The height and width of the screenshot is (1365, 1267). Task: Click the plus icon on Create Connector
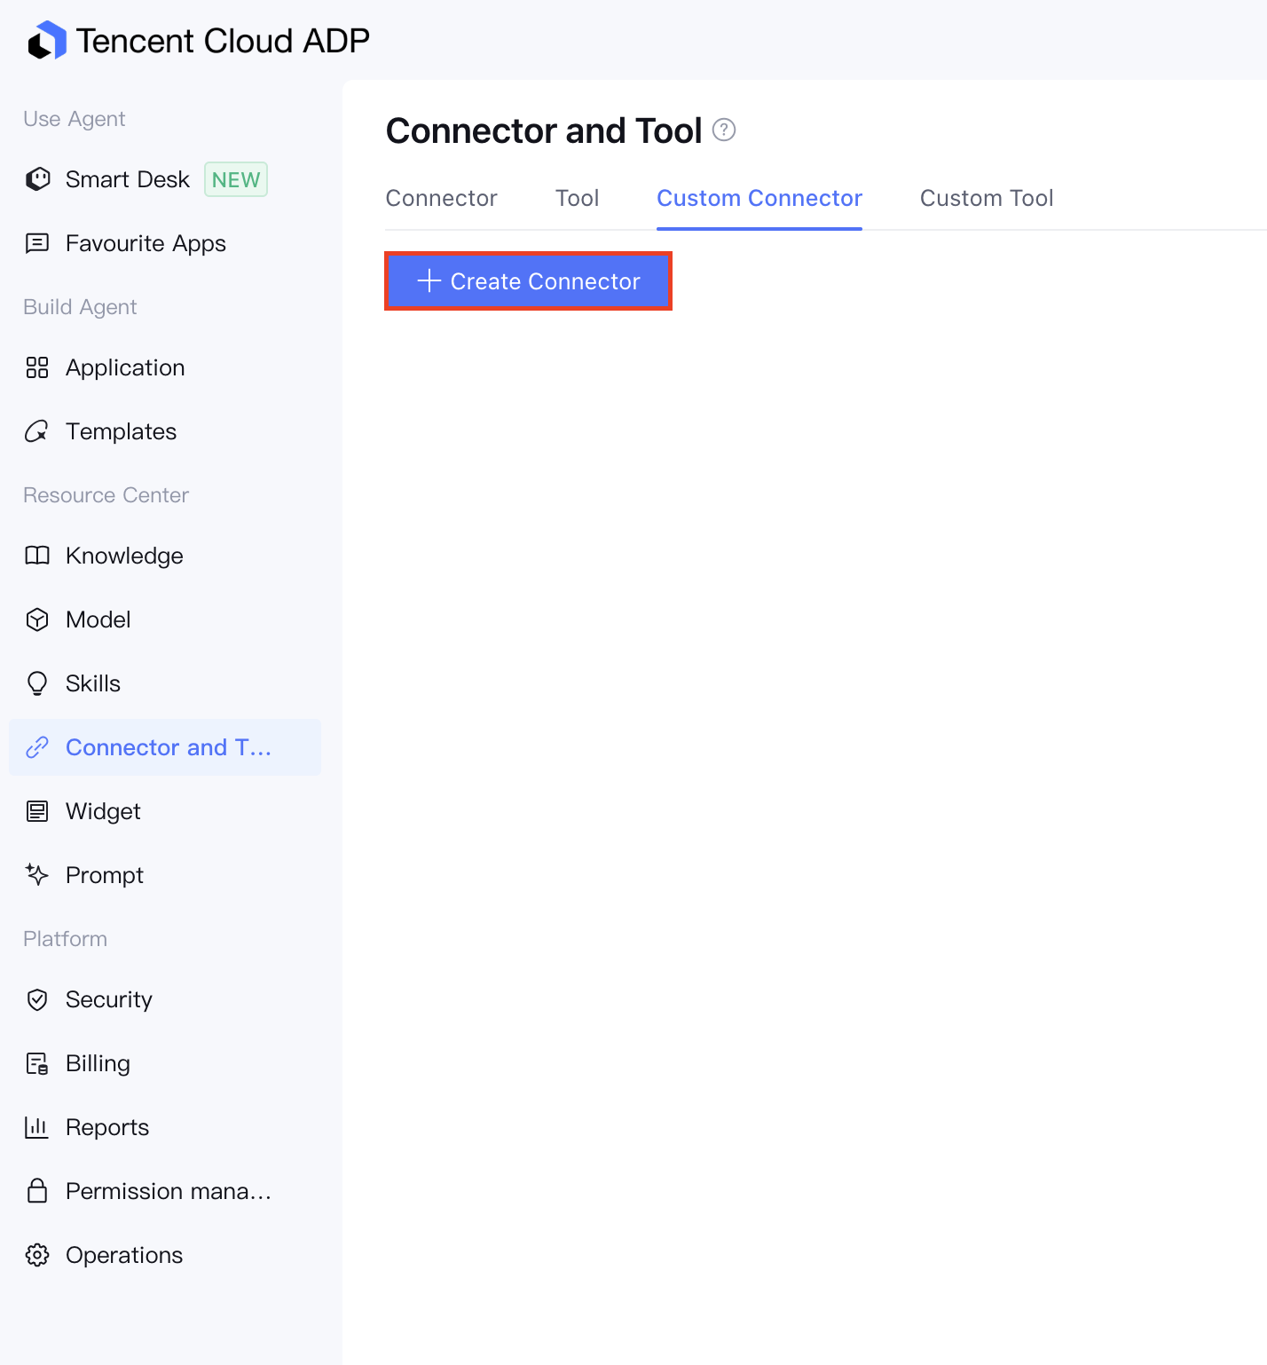pyautogui.click(x=429, y=280)
